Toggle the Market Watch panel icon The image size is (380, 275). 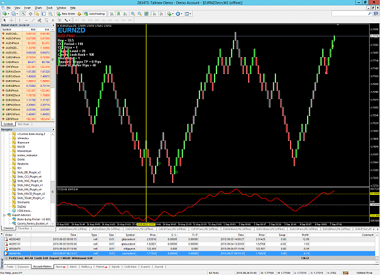[x=24, y=14]
